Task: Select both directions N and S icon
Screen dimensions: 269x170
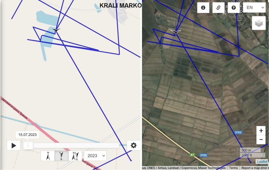Action: click(75, 156)
